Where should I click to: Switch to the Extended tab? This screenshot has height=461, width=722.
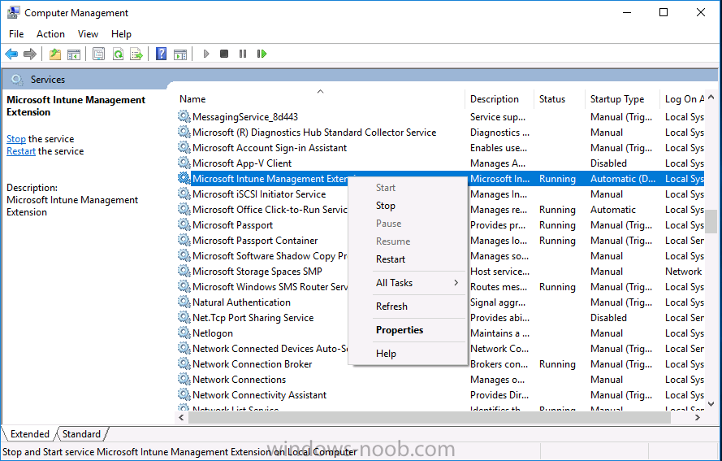pyautogui.click(x=29, y=434)
